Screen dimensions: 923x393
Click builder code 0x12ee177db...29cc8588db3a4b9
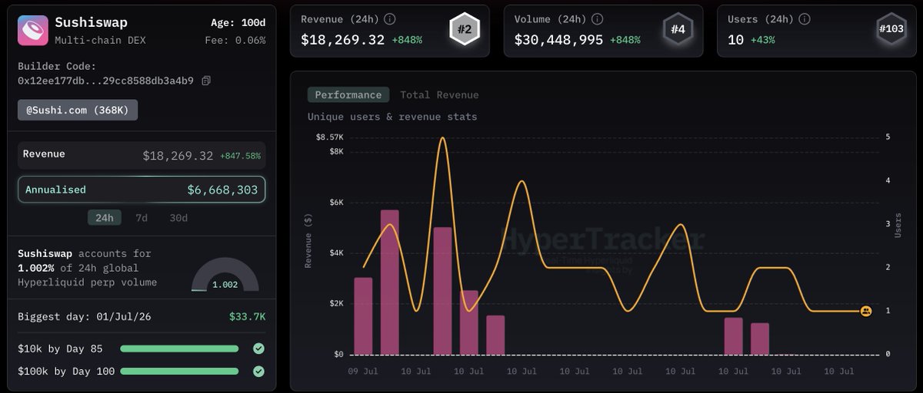pyautogui.click(x=105, y=81)
